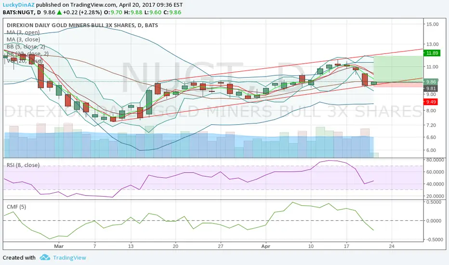Click the 7.20 price axis label
This screenshot has height=265, width=449.
tap(431, 125)
